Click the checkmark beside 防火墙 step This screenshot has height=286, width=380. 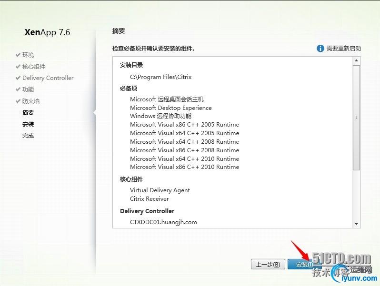(x=18, y=101)
